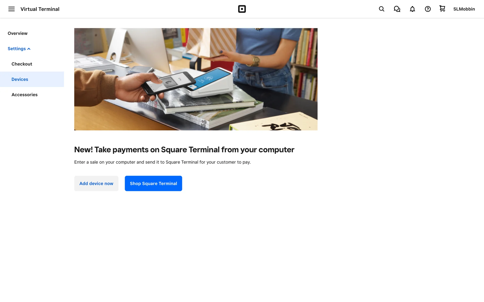Open the messages chat bubbles icon
The width and height of the screenshot is (484, 302).
[x=397, y=9]
